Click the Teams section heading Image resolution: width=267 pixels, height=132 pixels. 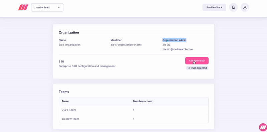pos(64,92)
